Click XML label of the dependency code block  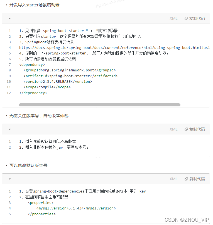pos(173,18)
